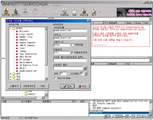Screen dimensions: 153x120
Task: Sort remote list by Group column
Action: click(x=139, y=23)
